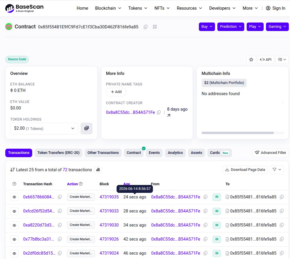Screen dimensions: 290x259
Task: Preview transaction 0xfcd26f52d54 with eye icon
Action: click(x=14, y=211)
